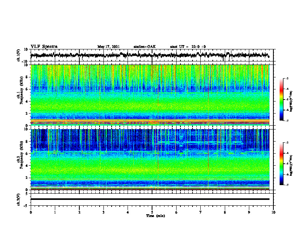Click the "6" kHz tick of ch.2 spectrogram

point(27,154)
